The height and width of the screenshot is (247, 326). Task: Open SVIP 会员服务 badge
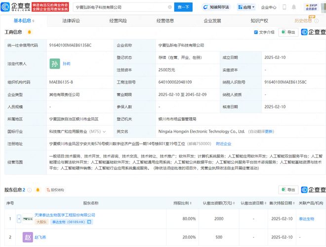pos(311,7)
